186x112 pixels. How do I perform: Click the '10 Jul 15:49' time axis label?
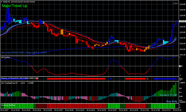pos(48,110)
